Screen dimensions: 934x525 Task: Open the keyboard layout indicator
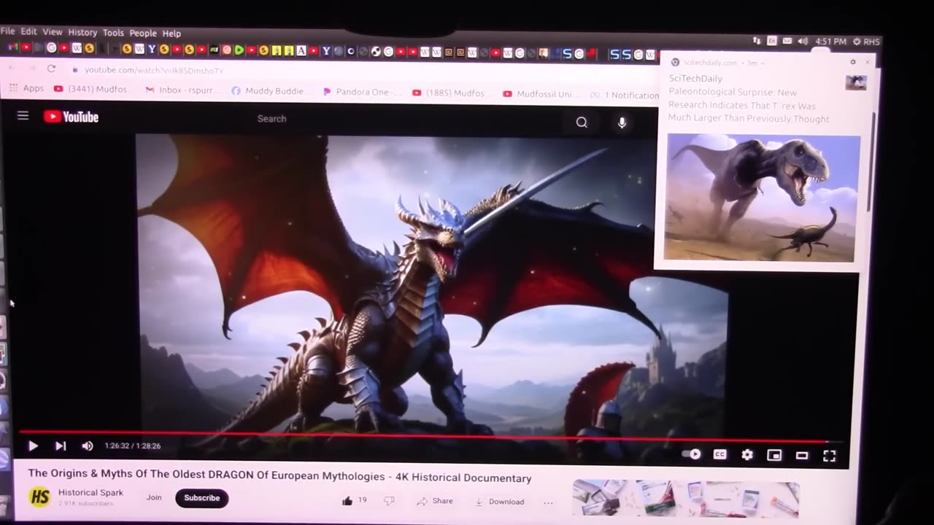click(772, 41)
